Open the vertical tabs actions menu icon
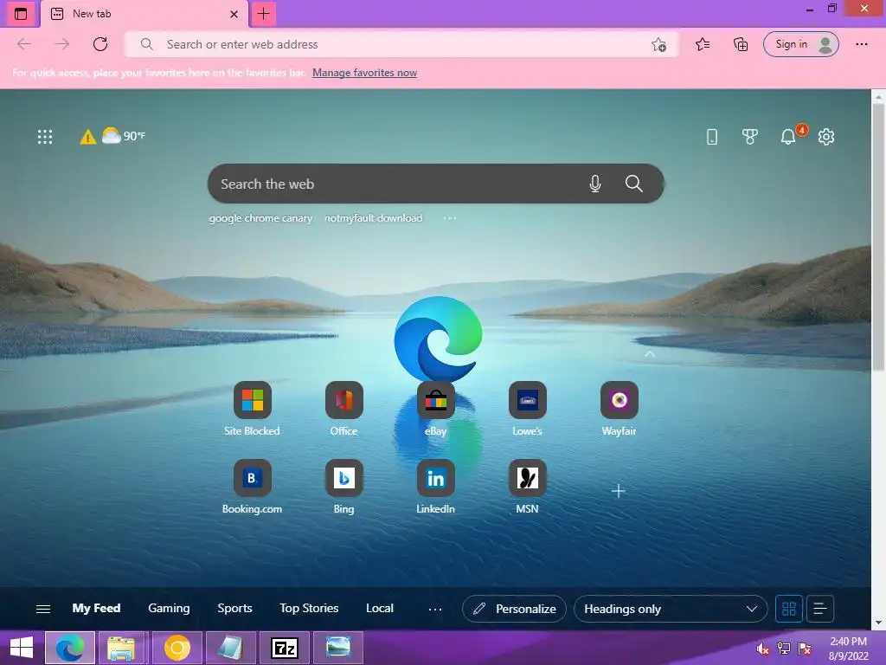The height and width of the screenshot is (665, 886). pos(21,14)
